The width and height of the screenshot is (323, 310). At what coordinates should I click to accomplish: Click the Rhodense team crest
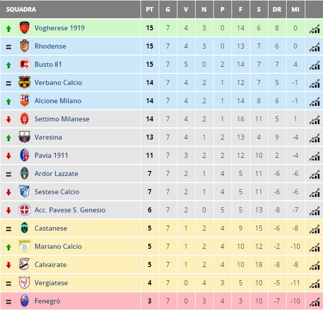tap(24, 46)
